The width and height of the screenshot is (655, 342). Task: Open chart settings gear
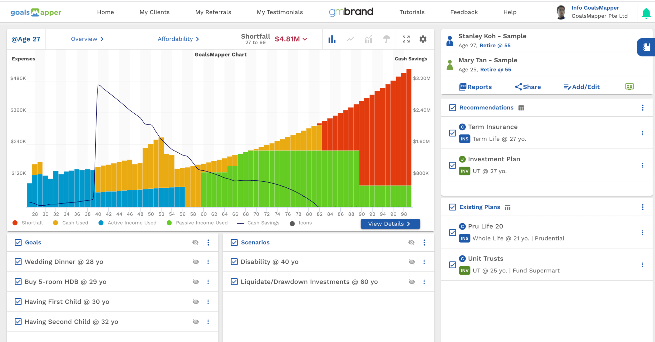423,39
